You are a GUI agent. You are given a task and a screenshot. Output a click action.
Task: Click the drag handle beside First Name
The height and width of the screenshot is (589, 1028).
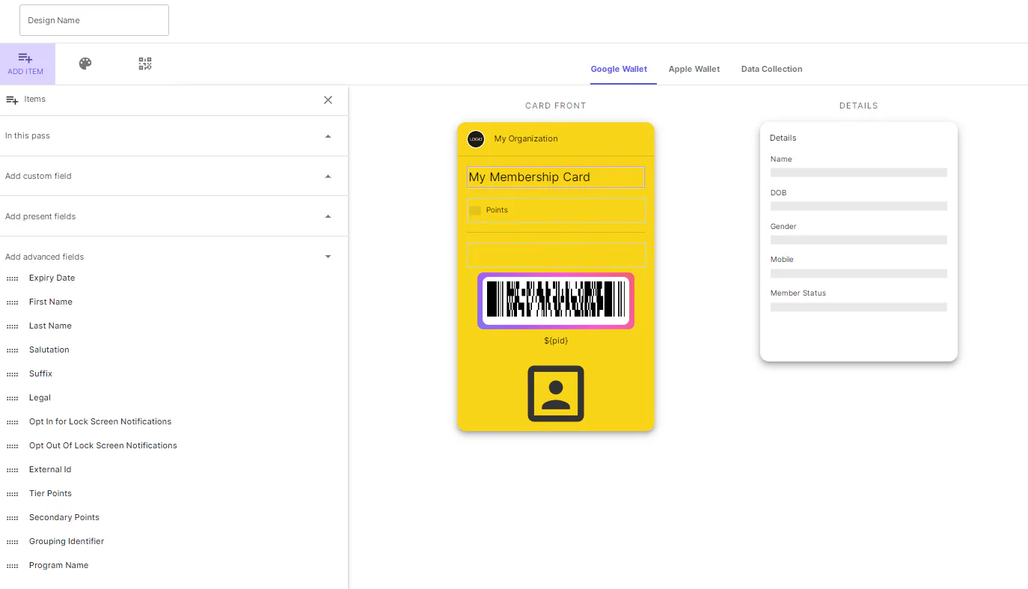pyautogui.click(x=12, y=302)
